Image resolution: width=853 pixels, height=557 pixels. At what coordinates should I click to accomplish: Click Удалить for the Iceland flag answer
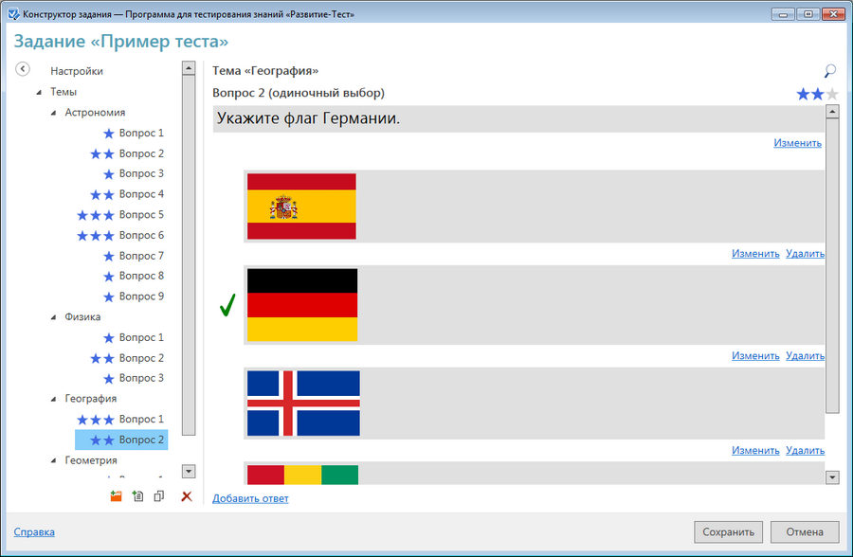click(805, 450)
